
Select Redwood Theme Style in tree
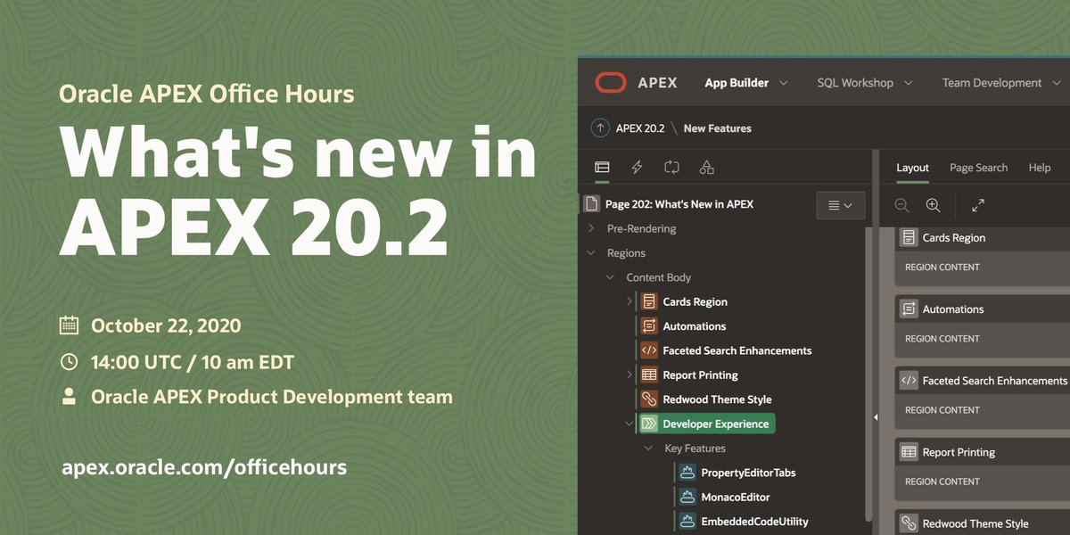tap(717, 399)
